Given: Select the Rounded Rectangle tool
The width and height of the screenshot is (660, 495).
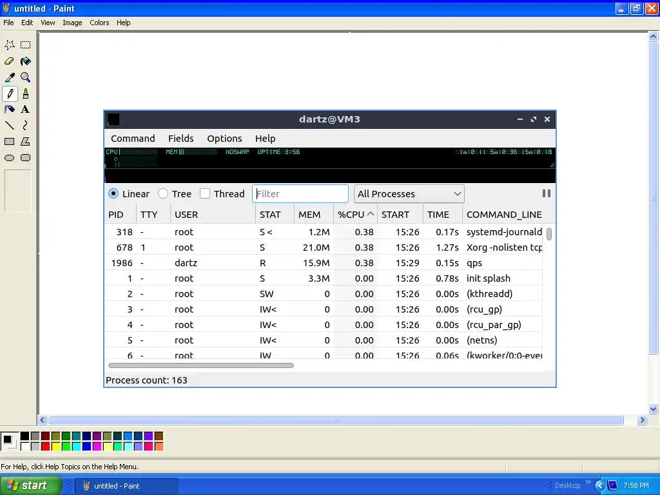Looking at the screenshot, I should 26,158.
